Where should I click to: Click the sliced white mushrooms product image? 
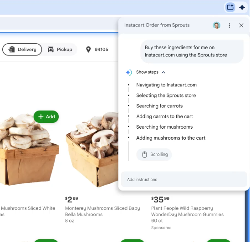[x=29, y=149]
